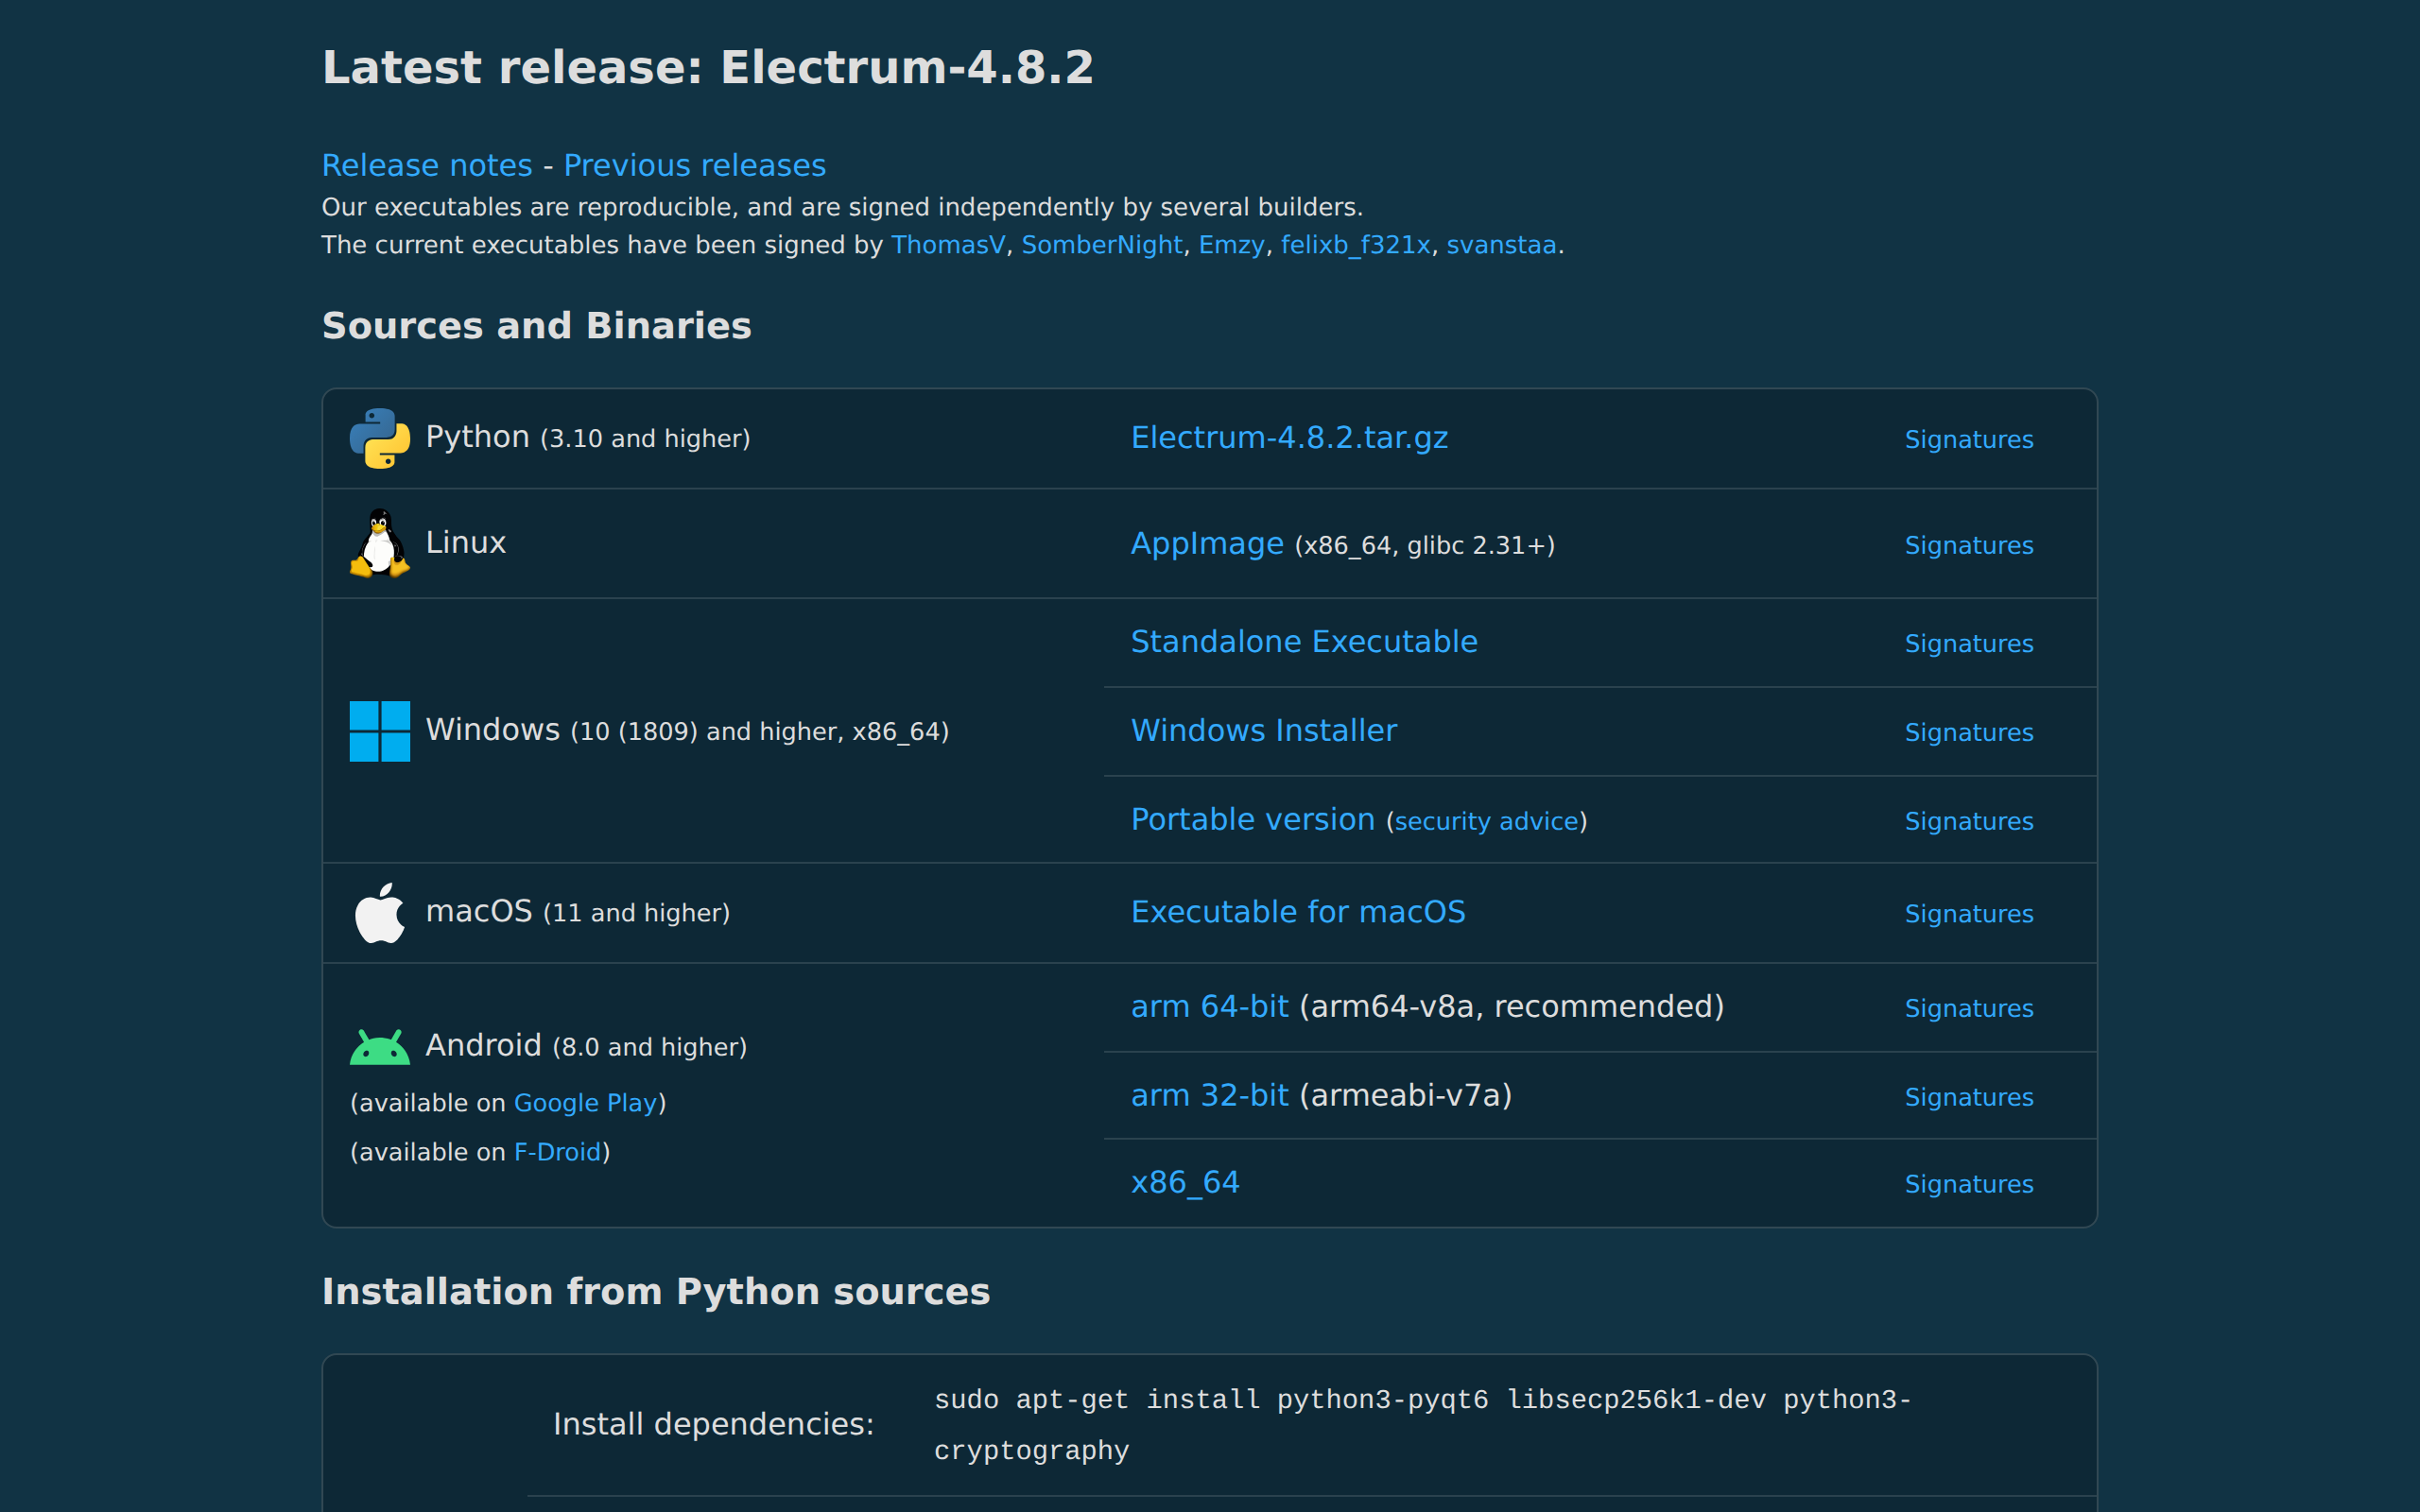Click the green Android robot icon

[379, 1046]
